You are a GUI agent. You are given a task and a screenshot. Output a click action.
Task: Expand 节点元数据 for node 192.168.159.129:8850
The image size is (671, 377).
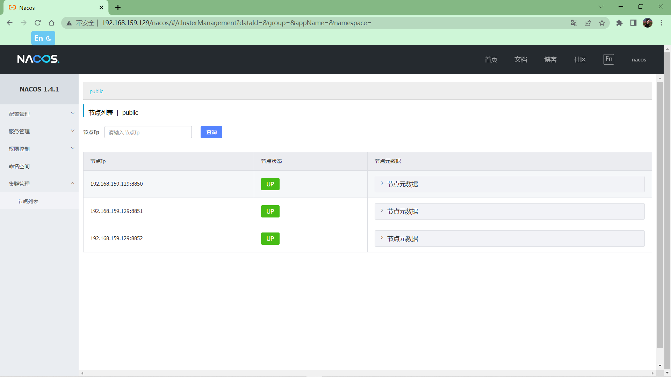(510, 184)
